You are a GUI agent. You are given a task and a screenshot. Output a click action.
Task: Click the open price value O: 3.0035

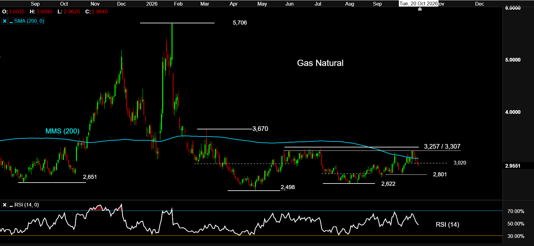coord(13,12)
